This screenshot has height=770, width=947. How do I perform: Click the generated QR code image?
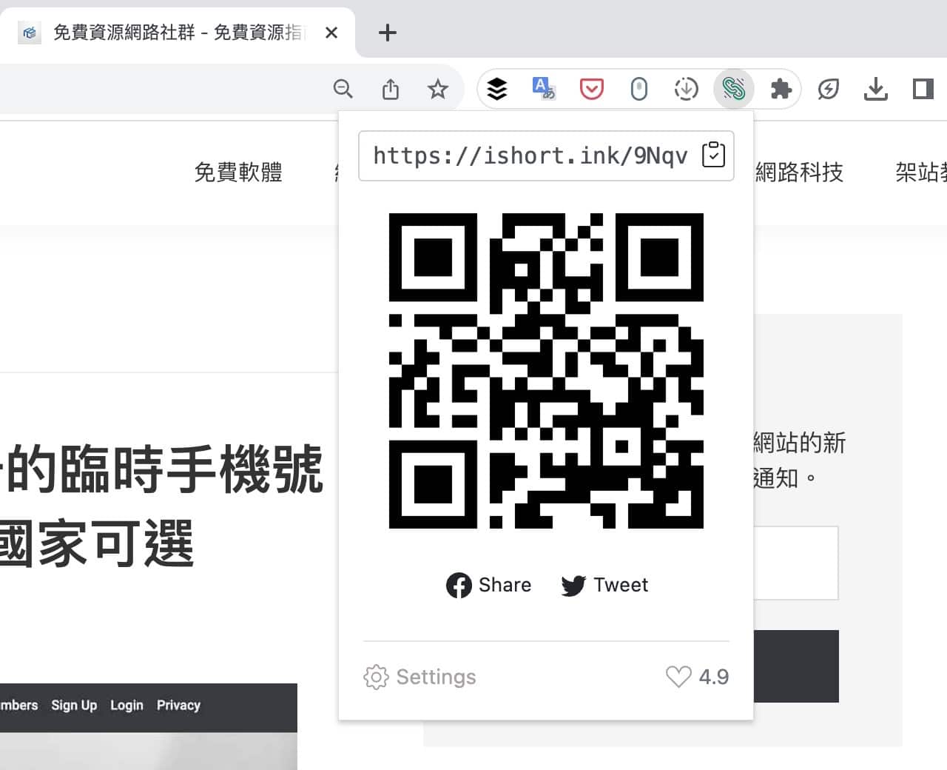[x=546, y=370]
